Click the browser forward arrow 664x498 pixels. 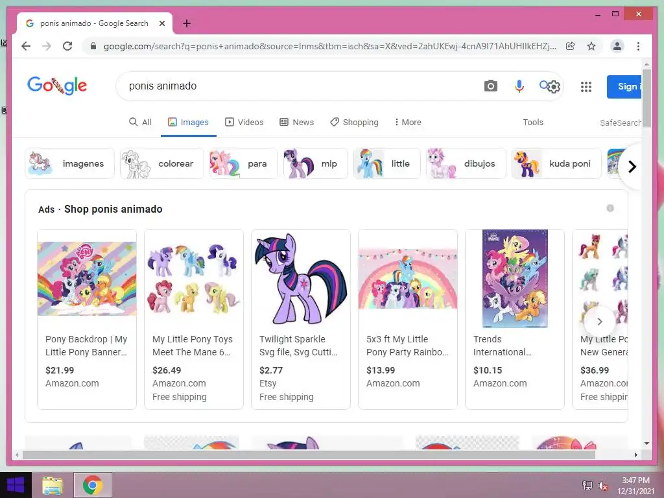point(47,46)
